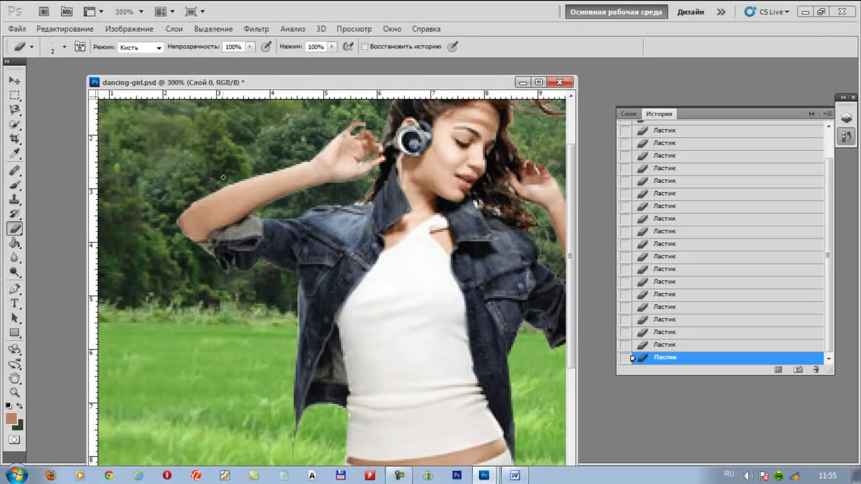Toggle the airbrush mode icon beside Нажим
This screenshot has height=484, width=861.
click(348, 47)
